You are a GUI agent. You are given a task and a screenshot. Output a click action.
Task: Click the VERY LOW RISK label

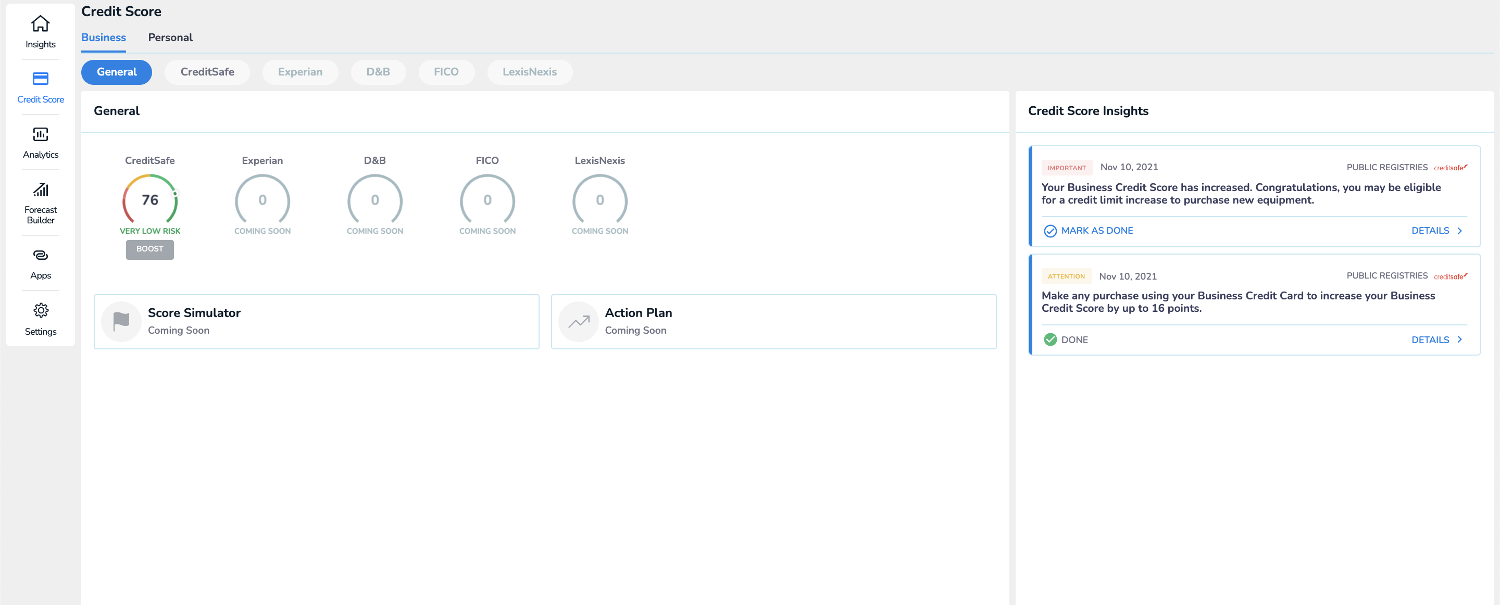tap(149, 231)
